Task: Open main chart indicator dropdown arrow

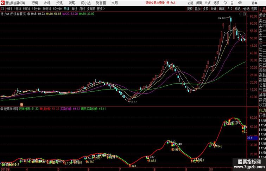Action: pyautogui.click(x=28, y=14)
